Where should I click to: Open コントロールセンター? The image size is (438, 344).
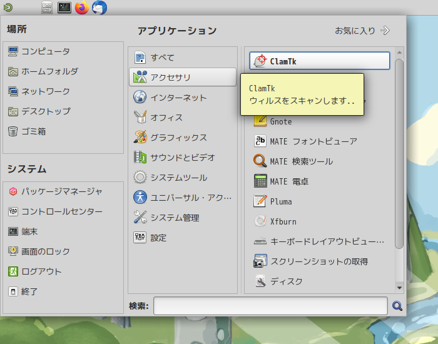pos(63,211)
